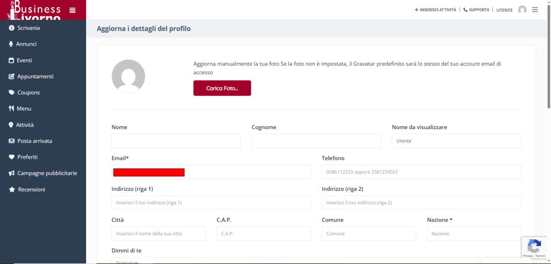Click the Recensioni star icon
Image resolution: width=551 pixels, height=264 pixels.
[x=11, y=190]
